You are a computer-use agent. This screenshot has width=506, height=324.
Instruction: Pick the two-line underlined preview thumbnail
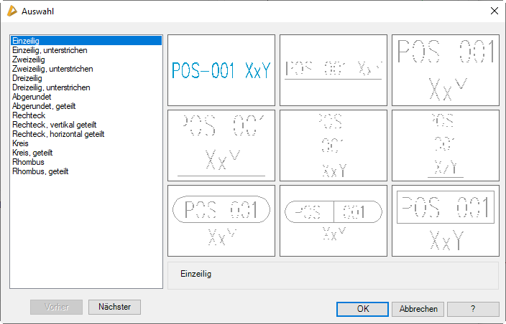tap(221, 145)
